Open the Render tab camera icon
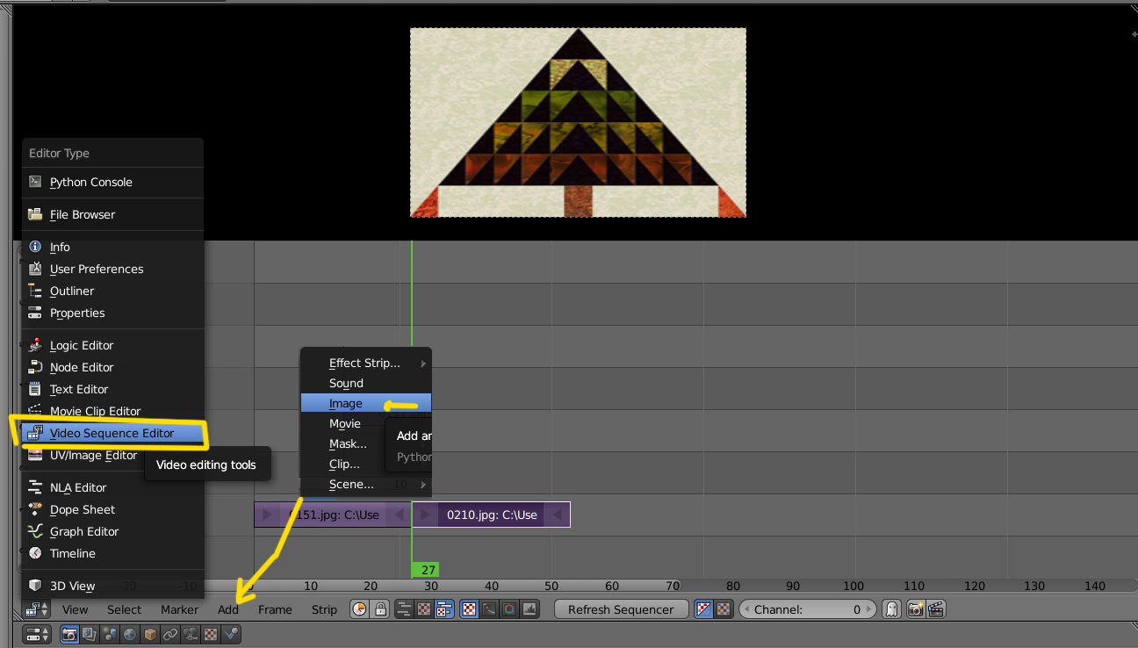 click(69, 634)
